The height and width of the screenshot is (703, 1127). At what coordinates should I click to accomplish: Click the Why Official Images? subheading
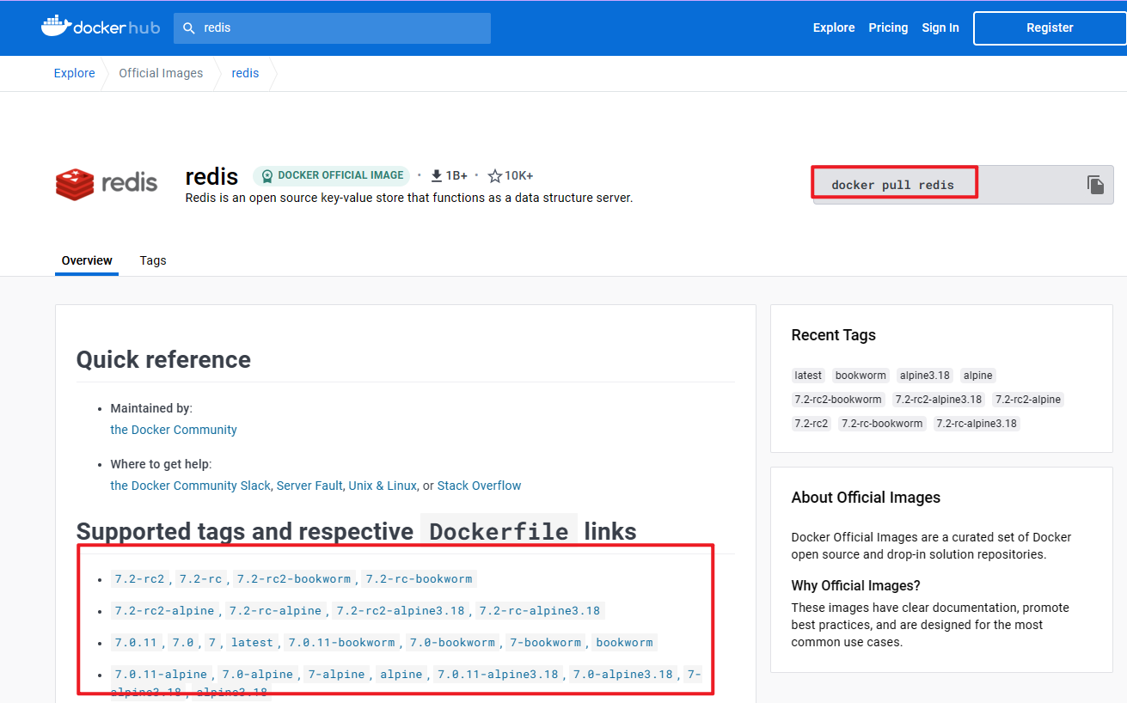pyautogui.click(x=856, y=586)
